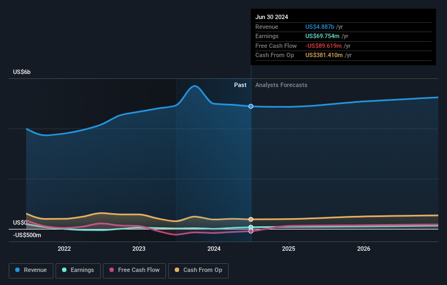The image size is (447, 285).
Task: Click the blue Revenue data point marker
Action: 251,106
